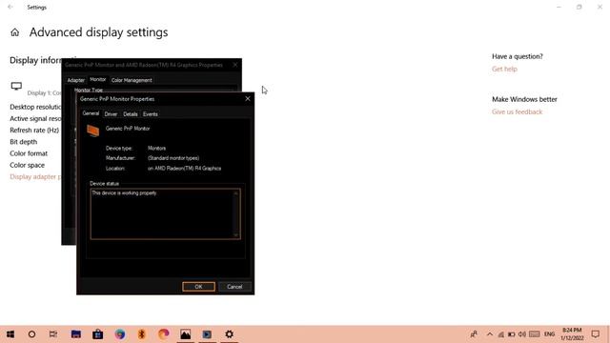Restore the Settings window size
The width and height of the screenshot is (610, 343).
coord(579,7)
